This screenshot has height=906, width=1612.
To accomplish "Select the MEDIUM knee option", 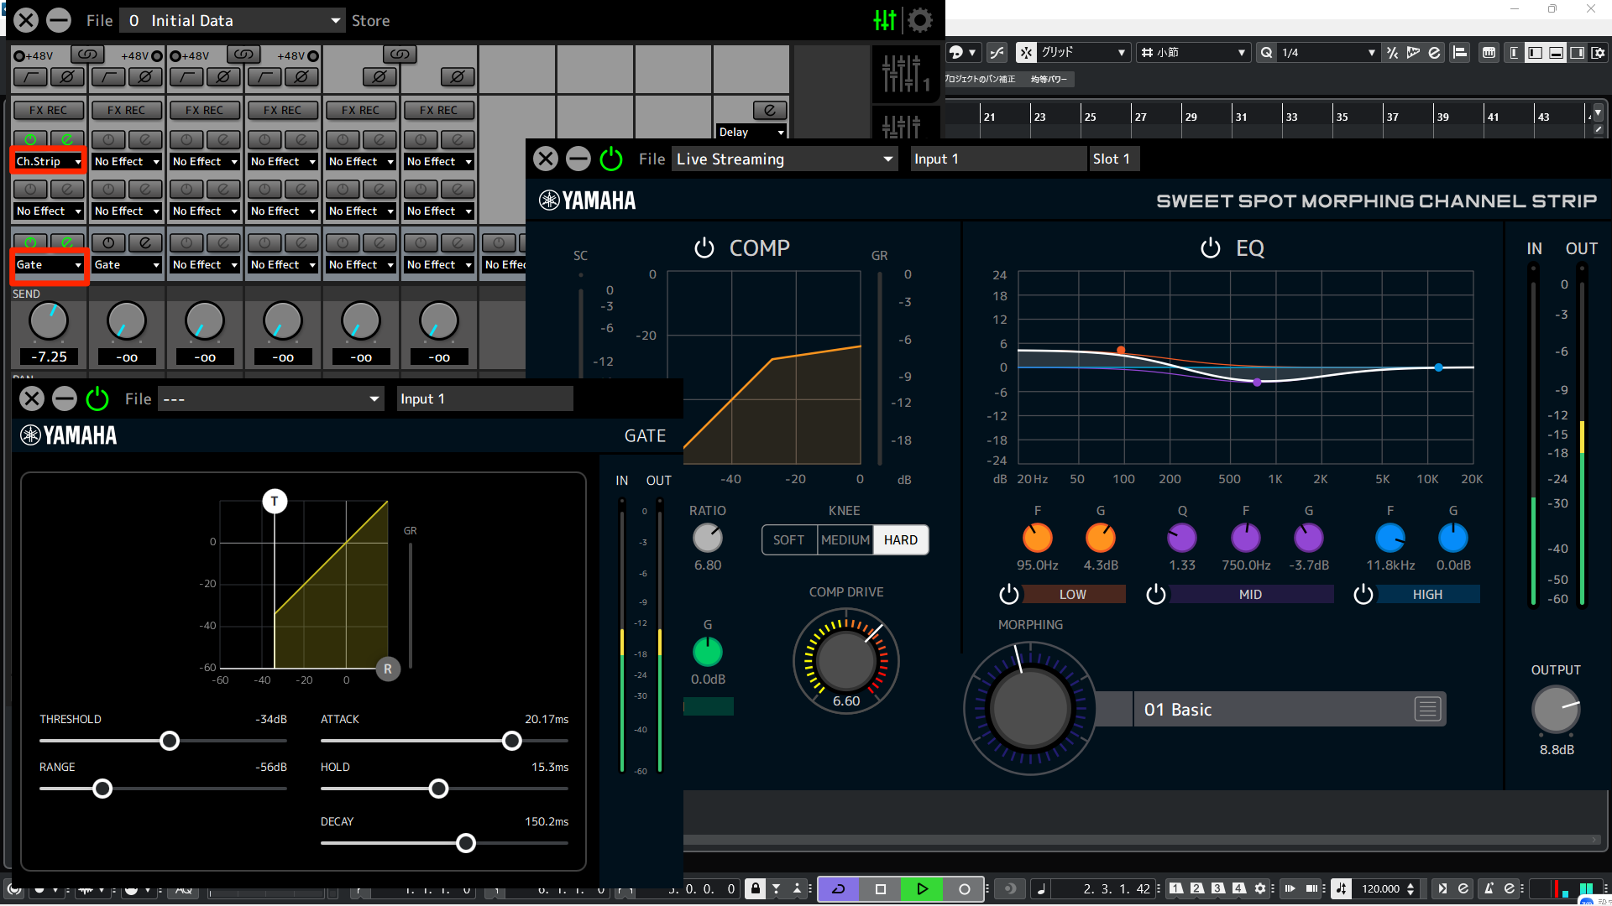I will coord(845,540).
